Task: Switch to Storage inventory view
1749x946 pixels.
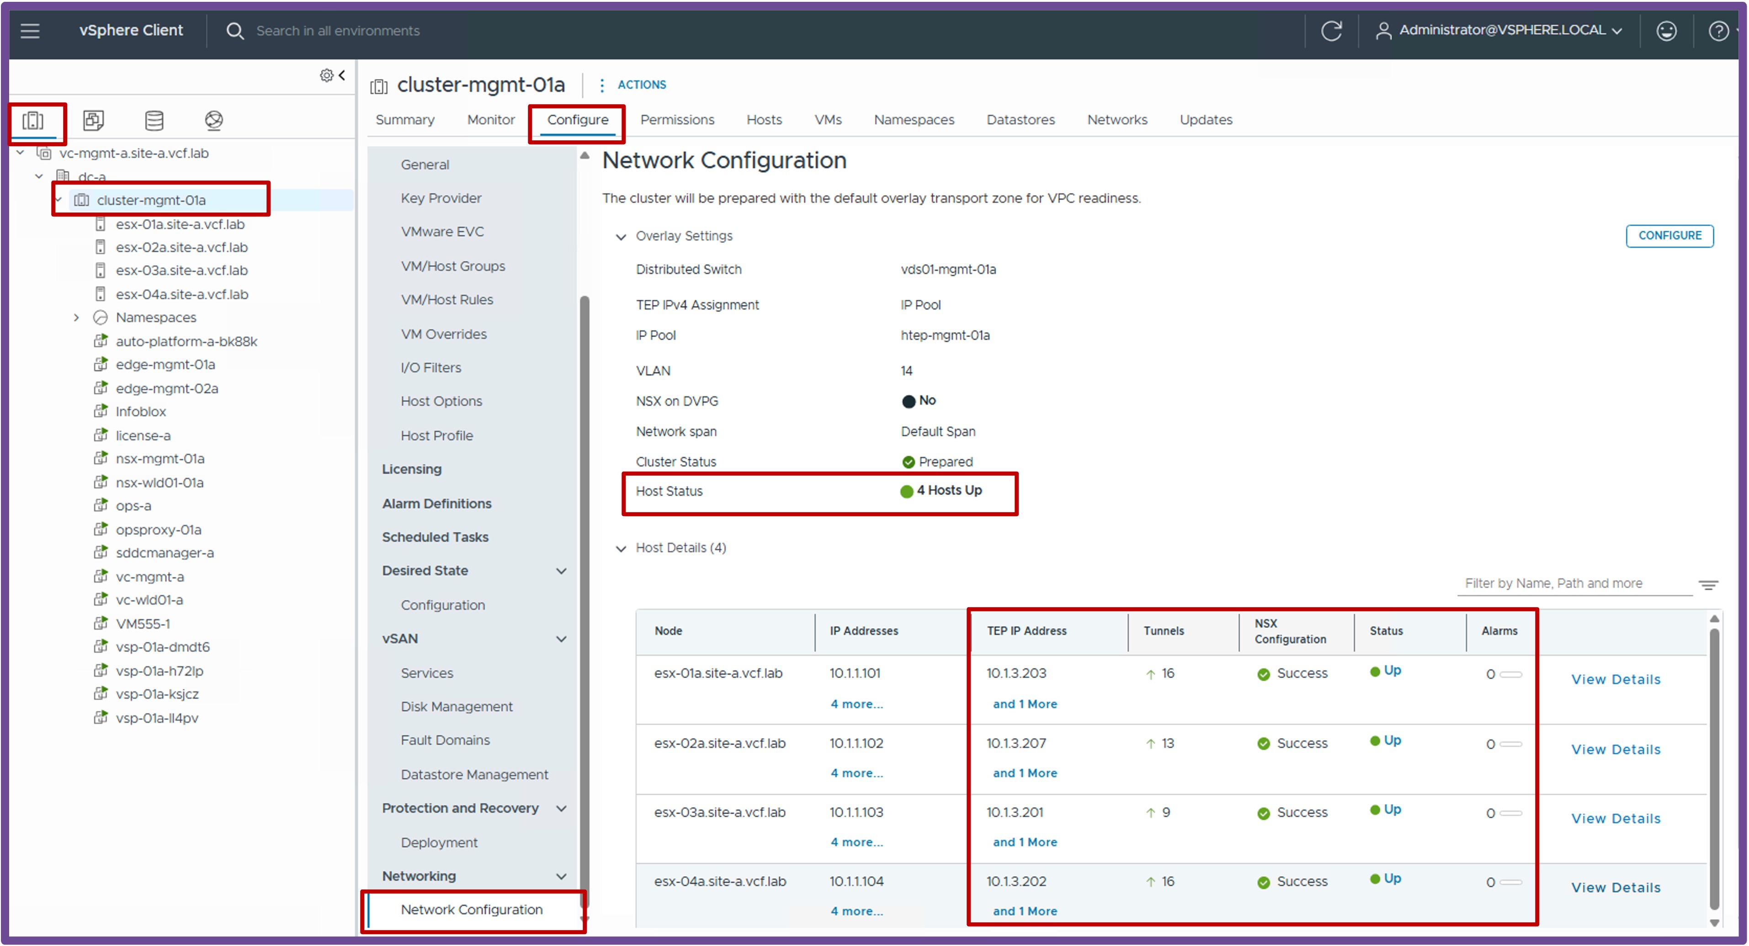Action: pos(154,120)
